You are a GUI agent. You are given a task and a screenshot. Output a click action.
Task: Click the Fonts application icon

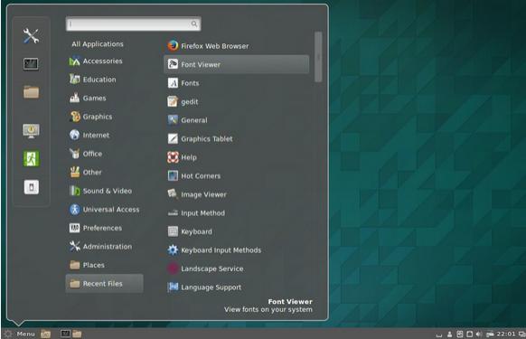(x=173, y=83)
